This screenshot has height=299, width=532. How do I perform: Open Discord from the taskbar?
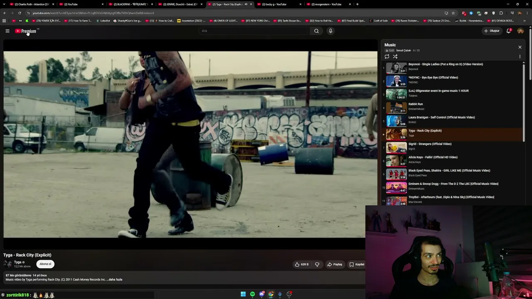tap(261, 294)
